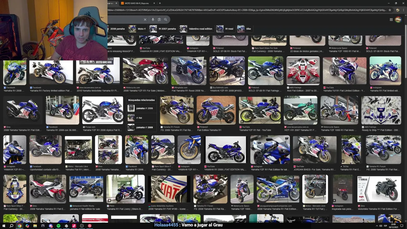
Task: Close the MOTO KAYO K6-R tab
Action: [x=154, y=3]
